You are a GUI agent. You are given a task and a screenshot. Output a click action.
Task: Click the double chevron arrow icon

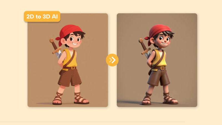point(112,60)
